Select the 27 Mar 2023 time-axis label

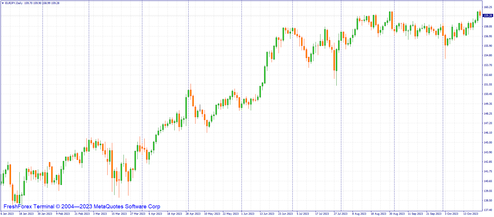138,214
